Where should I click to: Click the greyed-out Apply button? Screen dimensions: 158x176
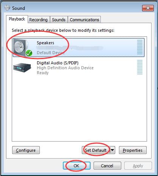click(x=138, y=166)
